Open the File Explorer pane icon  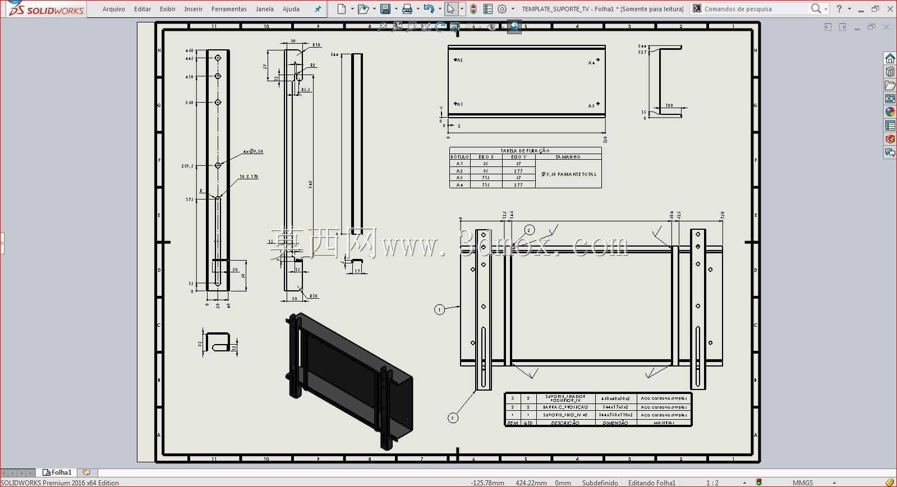pyautogui.click(x=890, y=85)
